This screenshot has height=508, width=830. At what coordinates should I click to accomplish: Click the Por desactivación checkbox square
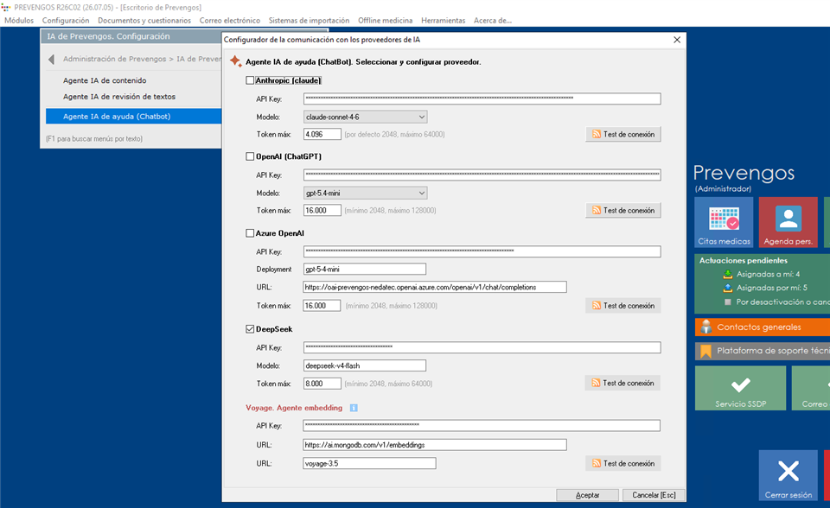[728, 302]
